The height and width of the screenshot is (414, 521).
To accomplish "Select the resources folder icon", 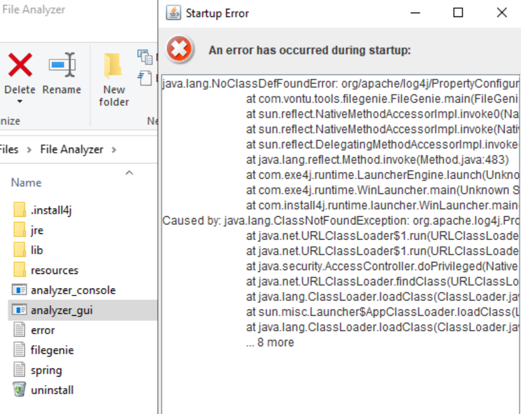I will tap(20, 270).
